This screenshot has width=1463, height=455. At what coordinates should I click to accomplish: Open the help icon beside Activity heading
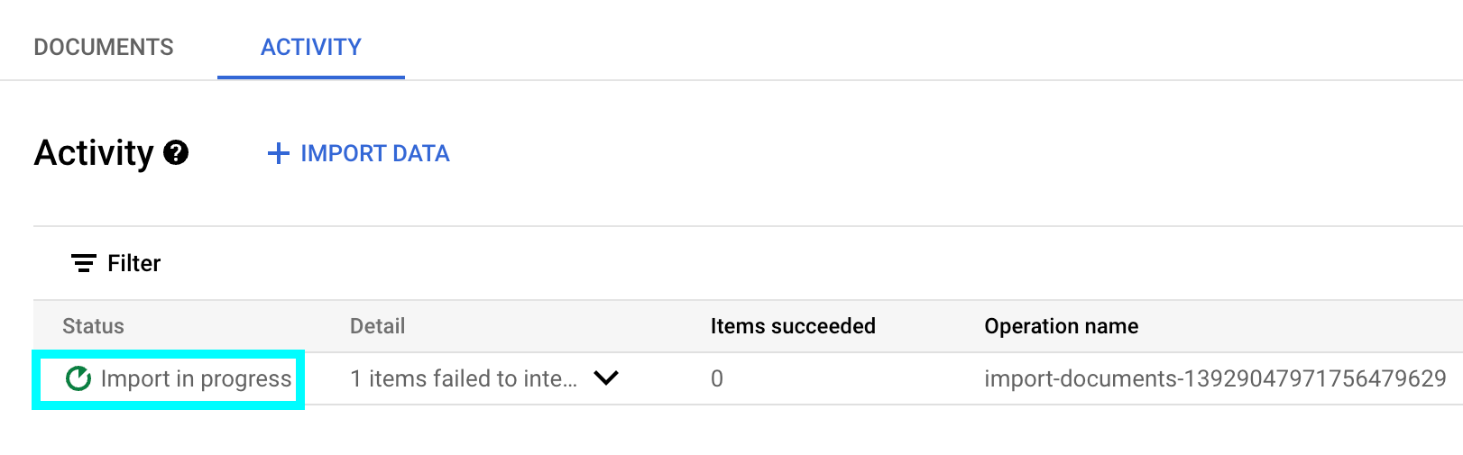[x=176, y=153]
